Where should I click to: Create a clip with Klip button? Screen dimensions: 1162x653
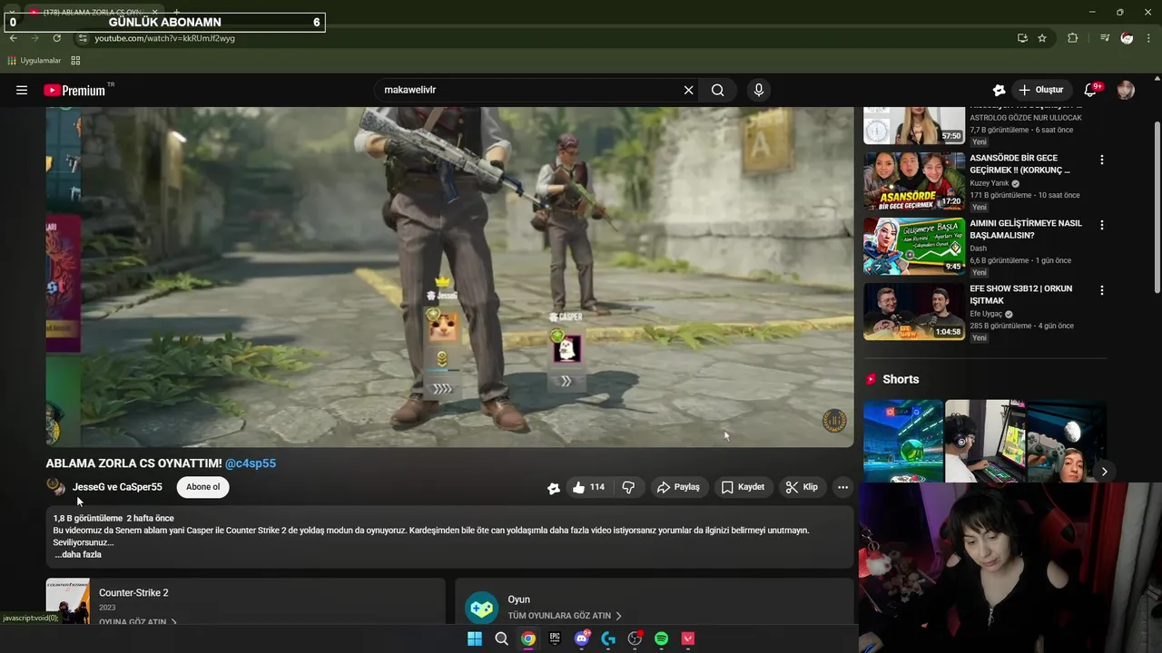pos(802,487)
